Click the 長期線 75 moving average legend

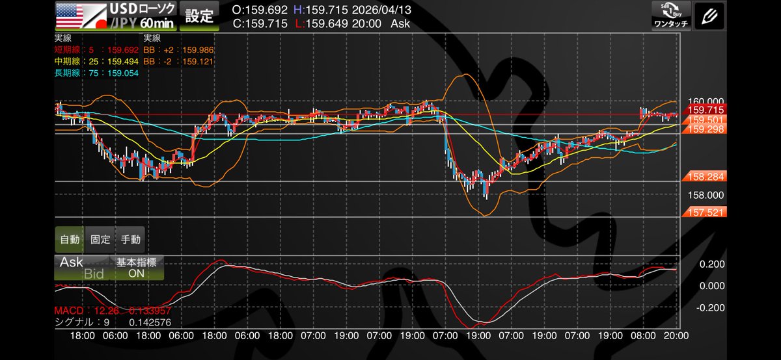(96, 73)
